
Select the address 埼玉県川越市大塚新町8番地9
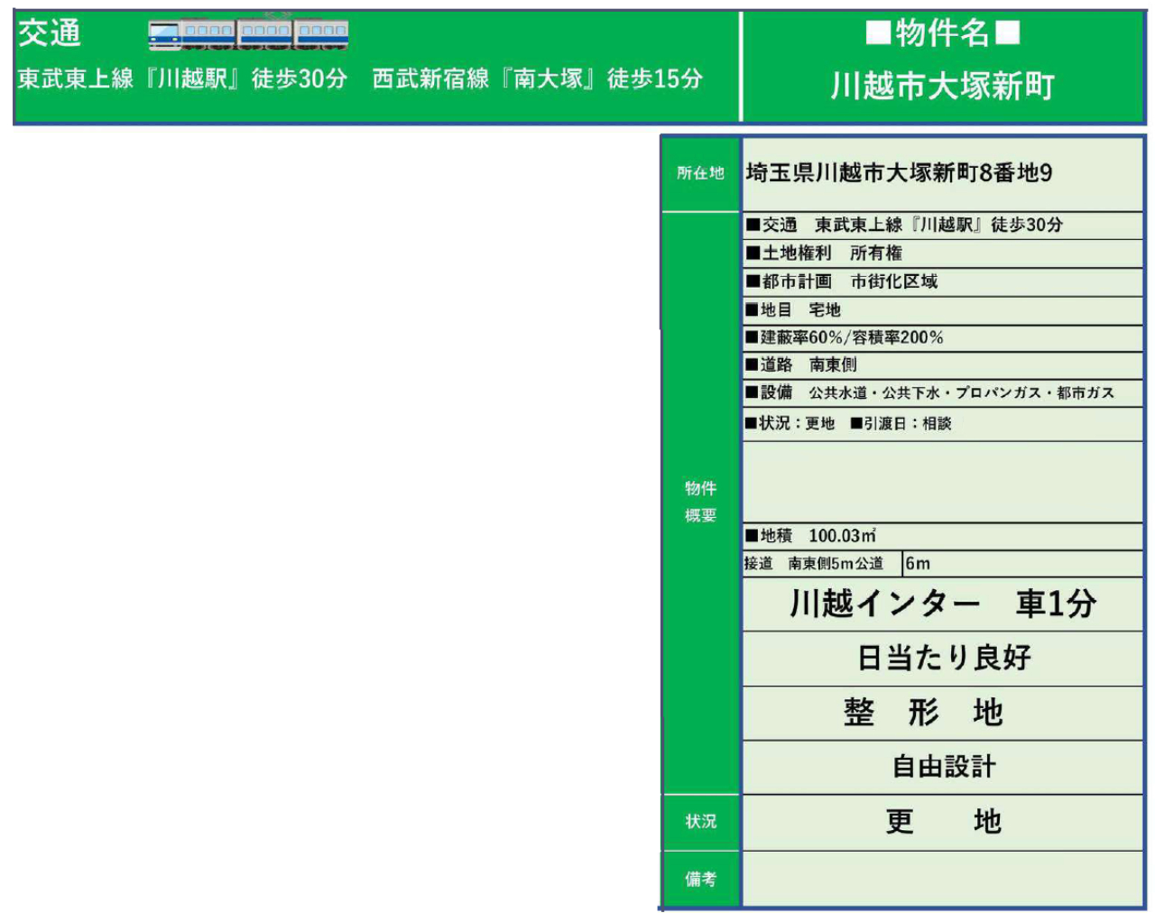tap(899, 173)
